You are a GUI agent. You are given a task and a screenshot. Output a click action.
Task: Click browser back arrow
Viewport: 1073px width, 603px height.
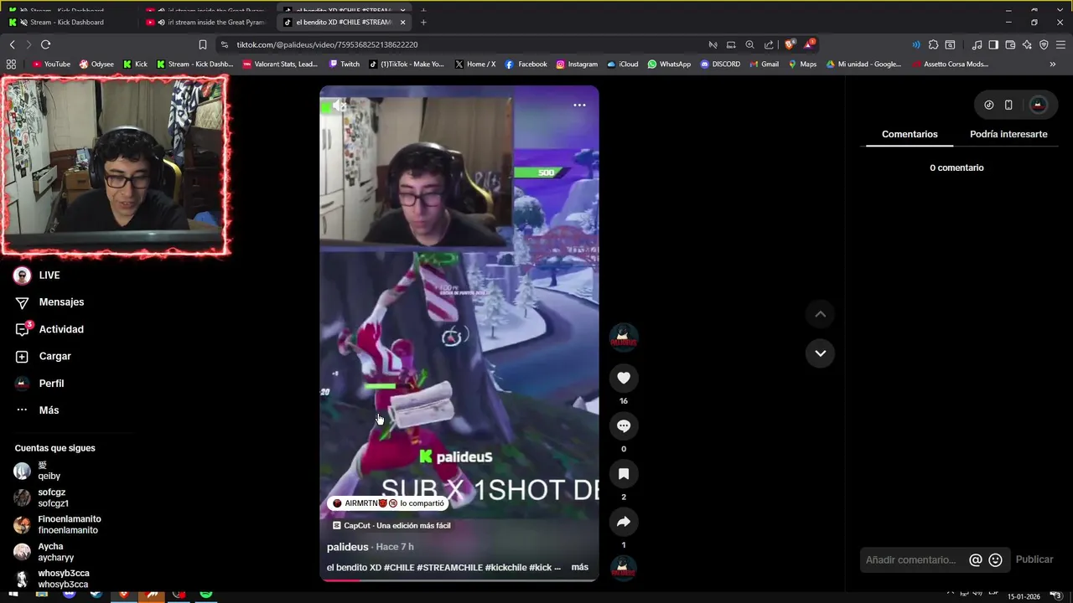coord(12,44)
